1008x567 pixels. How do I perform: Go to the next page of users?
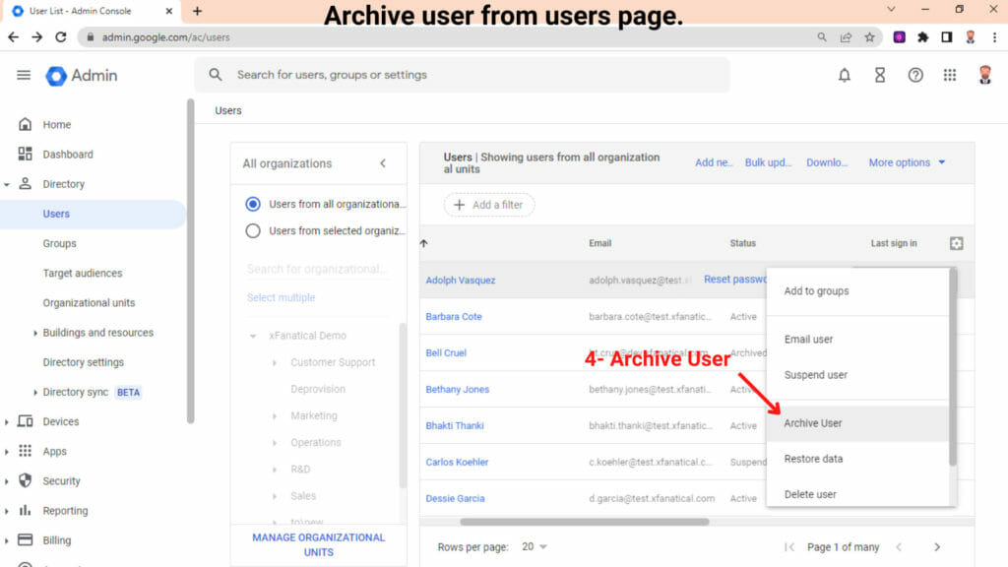tap(936, 546)
